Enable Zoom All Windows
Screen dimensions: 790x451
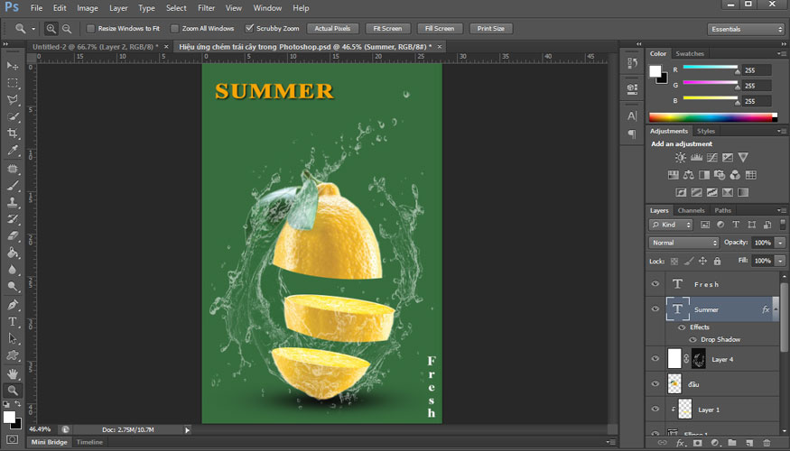point(175,29)
